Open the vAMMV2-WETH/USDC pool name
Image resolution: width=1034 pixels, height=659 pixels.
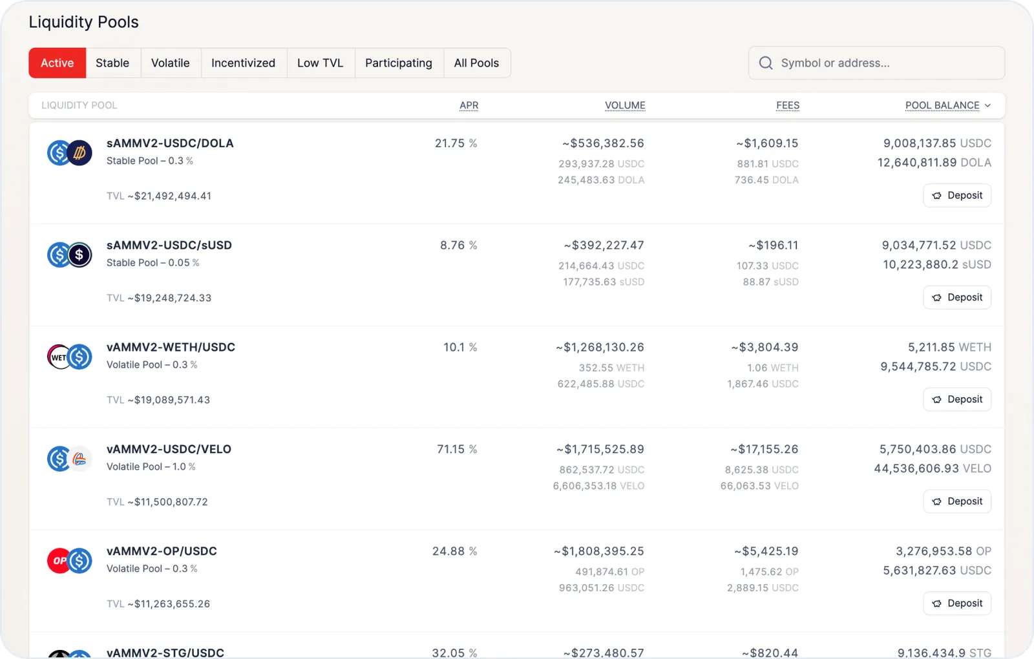tap(171, 348)
